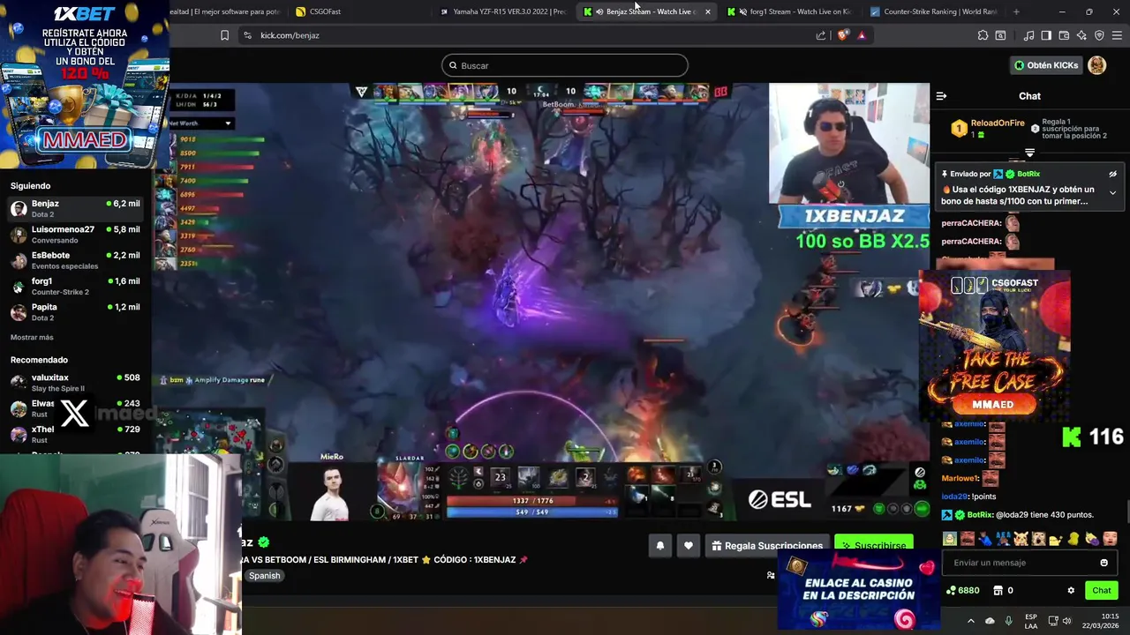
Task: Open Brave Rewards triangle icon
Action: click(x=862, y=35)
